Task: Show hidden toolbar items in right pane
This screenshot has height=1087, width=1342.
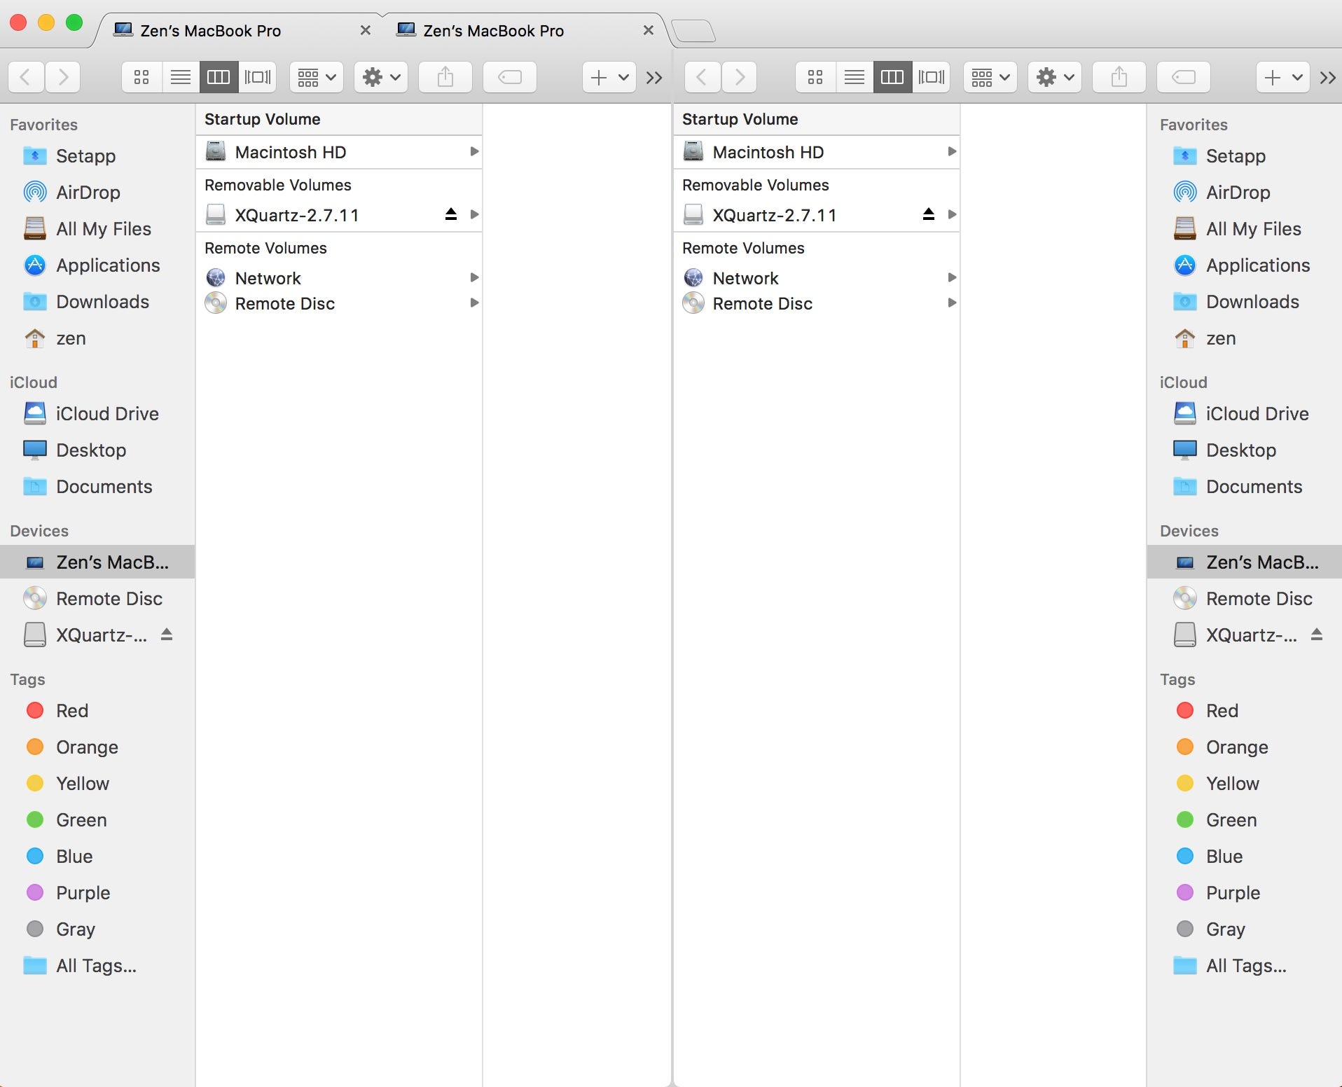Action: [1328, 78]
